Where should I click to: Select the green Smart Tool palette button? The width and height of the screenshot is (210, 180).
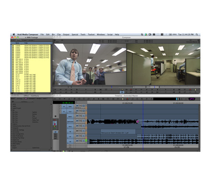pyautogui.click(x=55, y=128)
